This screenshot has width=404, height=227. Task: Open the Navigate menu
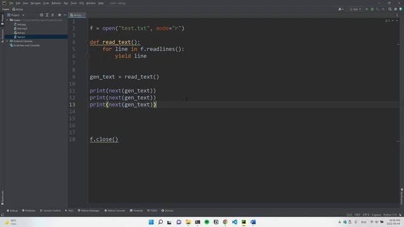[35, 3]
